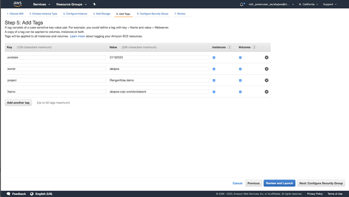This screenshot has height=197, width=349.
Task: Remove the enddate tag row
Action: (x=267, y=57)
